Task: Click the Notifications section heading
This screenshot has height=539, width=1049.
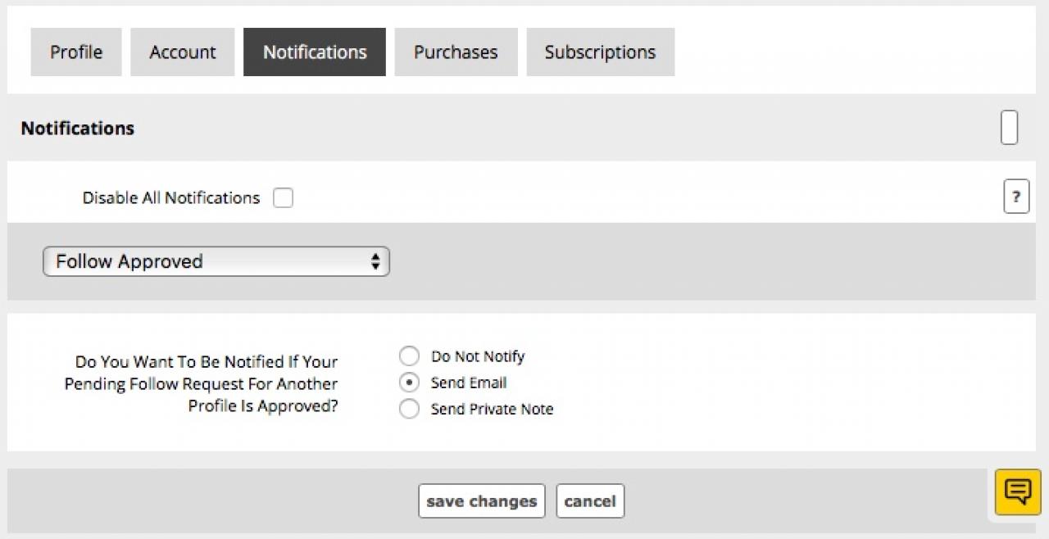Action: click(78, 129)
